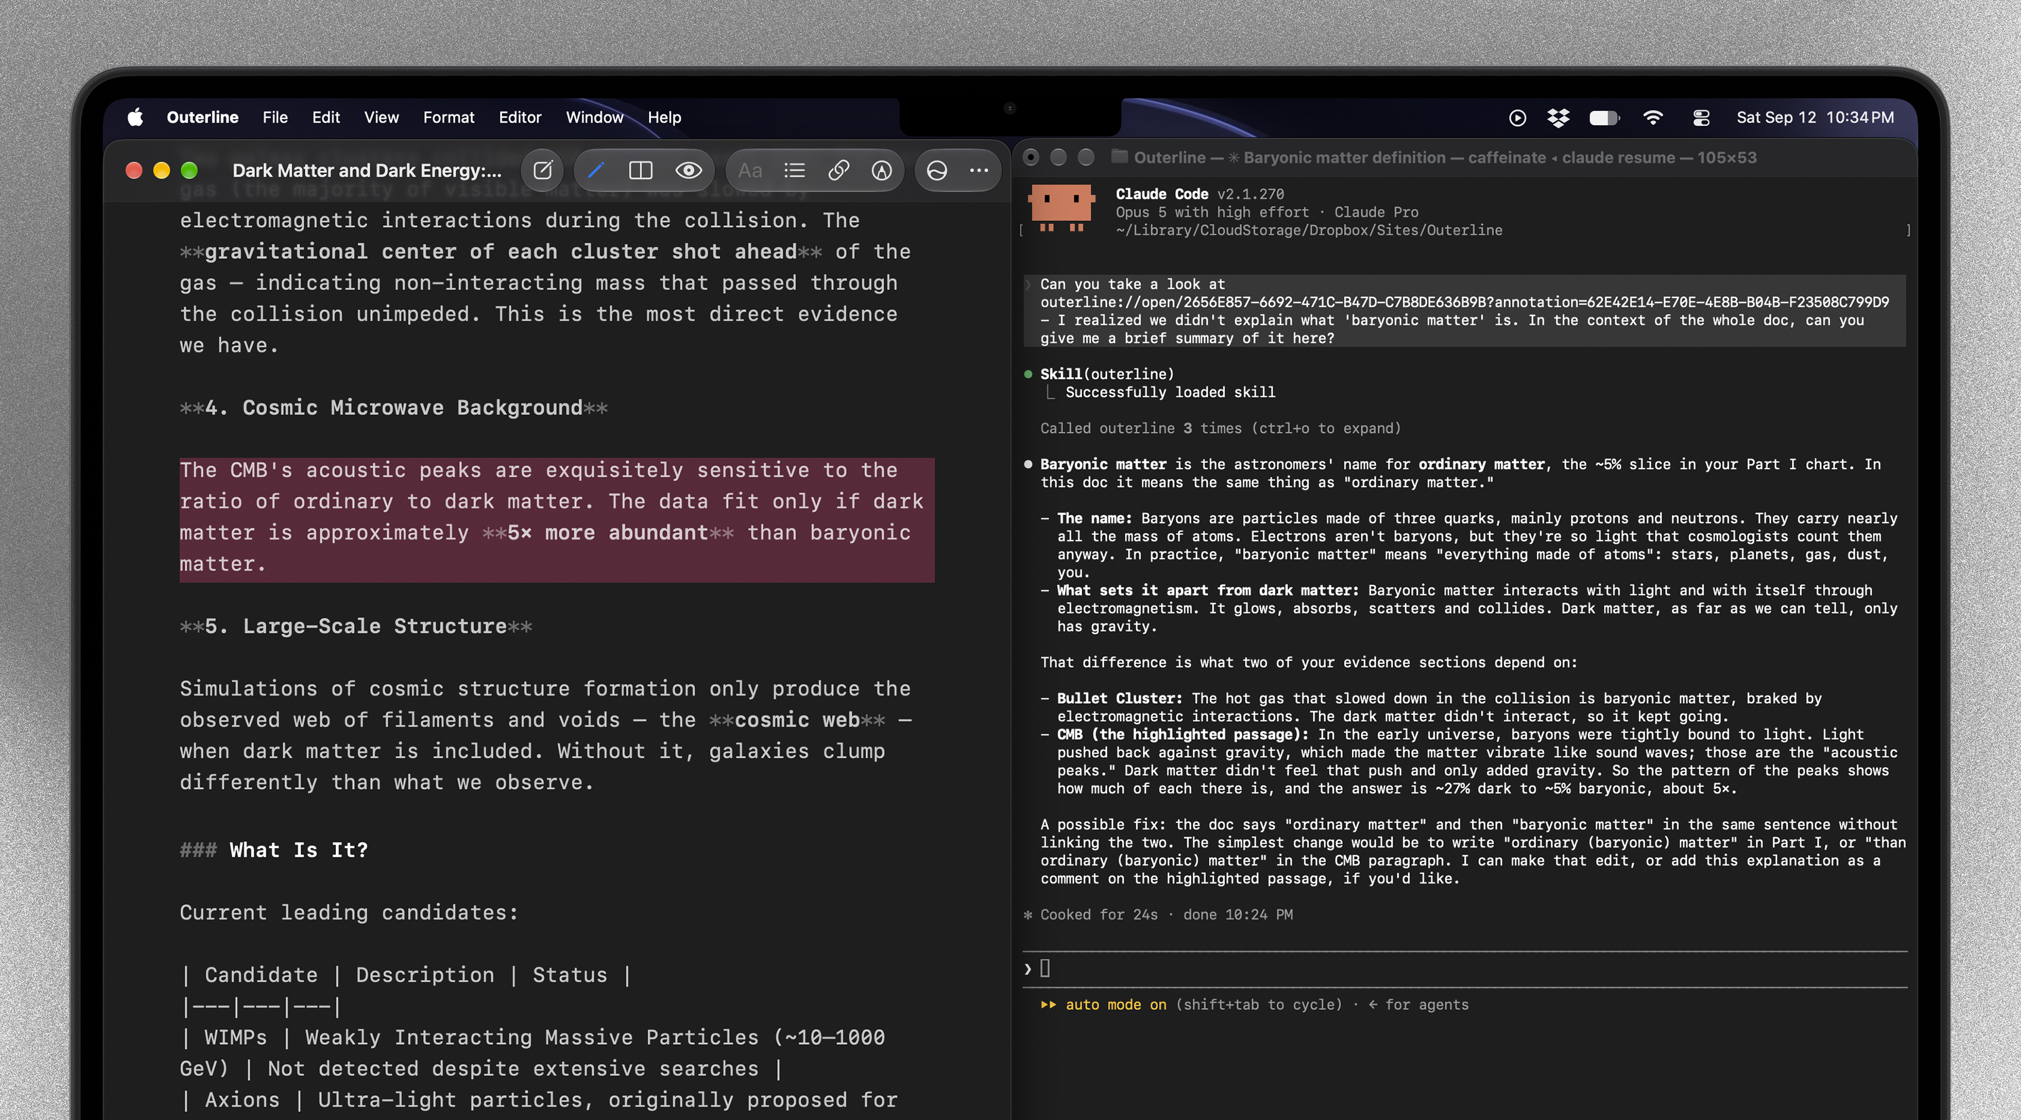Open the View menu
Image resolution: width=2021 pixels, height=1120 pixels.
(x=381, y=118)
